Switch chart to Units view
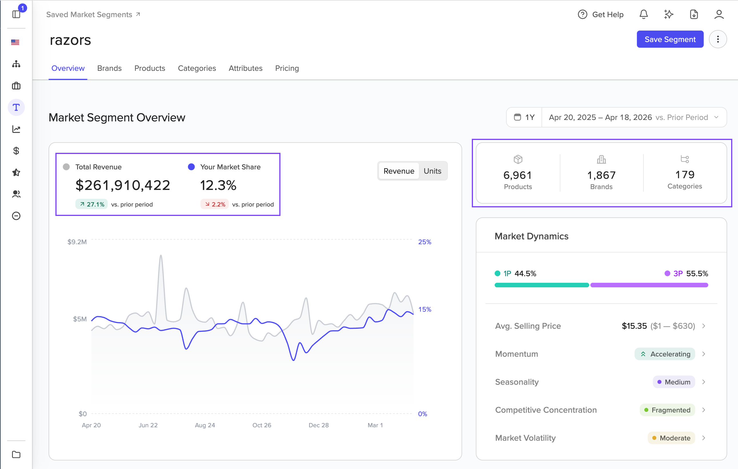The image size is (738, 469). click(x=432, y=171)
